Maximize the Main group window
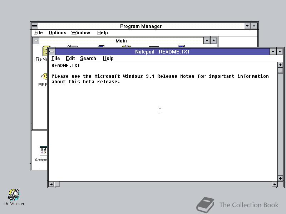286x214 pixels. click(x=213, y=41)
